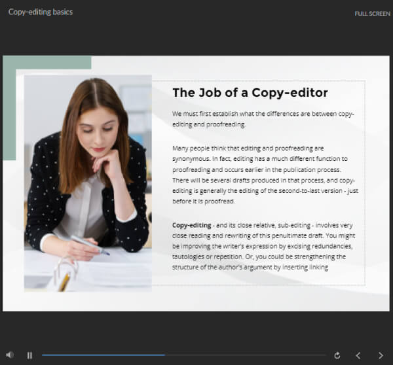Replay the slide with the reload icon
This screenshot has width=393, height=365.
337,355
